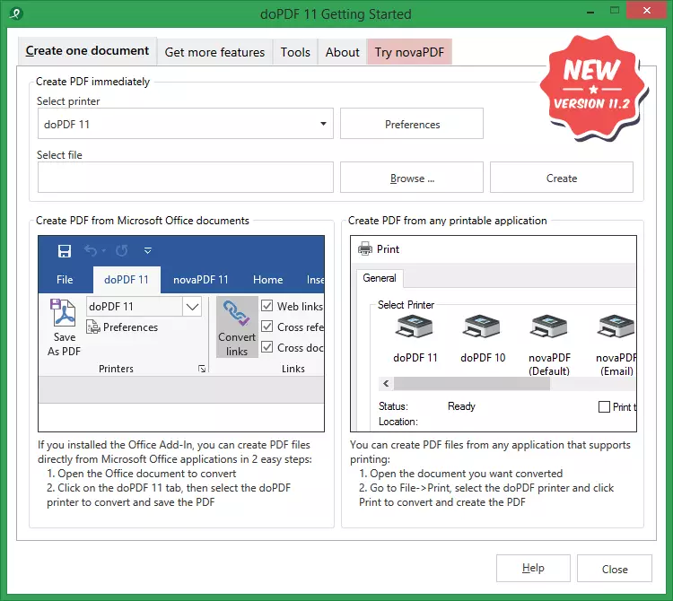This screenshot has width=673, height=601.
Task: Click the Preferences icon in Printers group
Action: [93, 327]
